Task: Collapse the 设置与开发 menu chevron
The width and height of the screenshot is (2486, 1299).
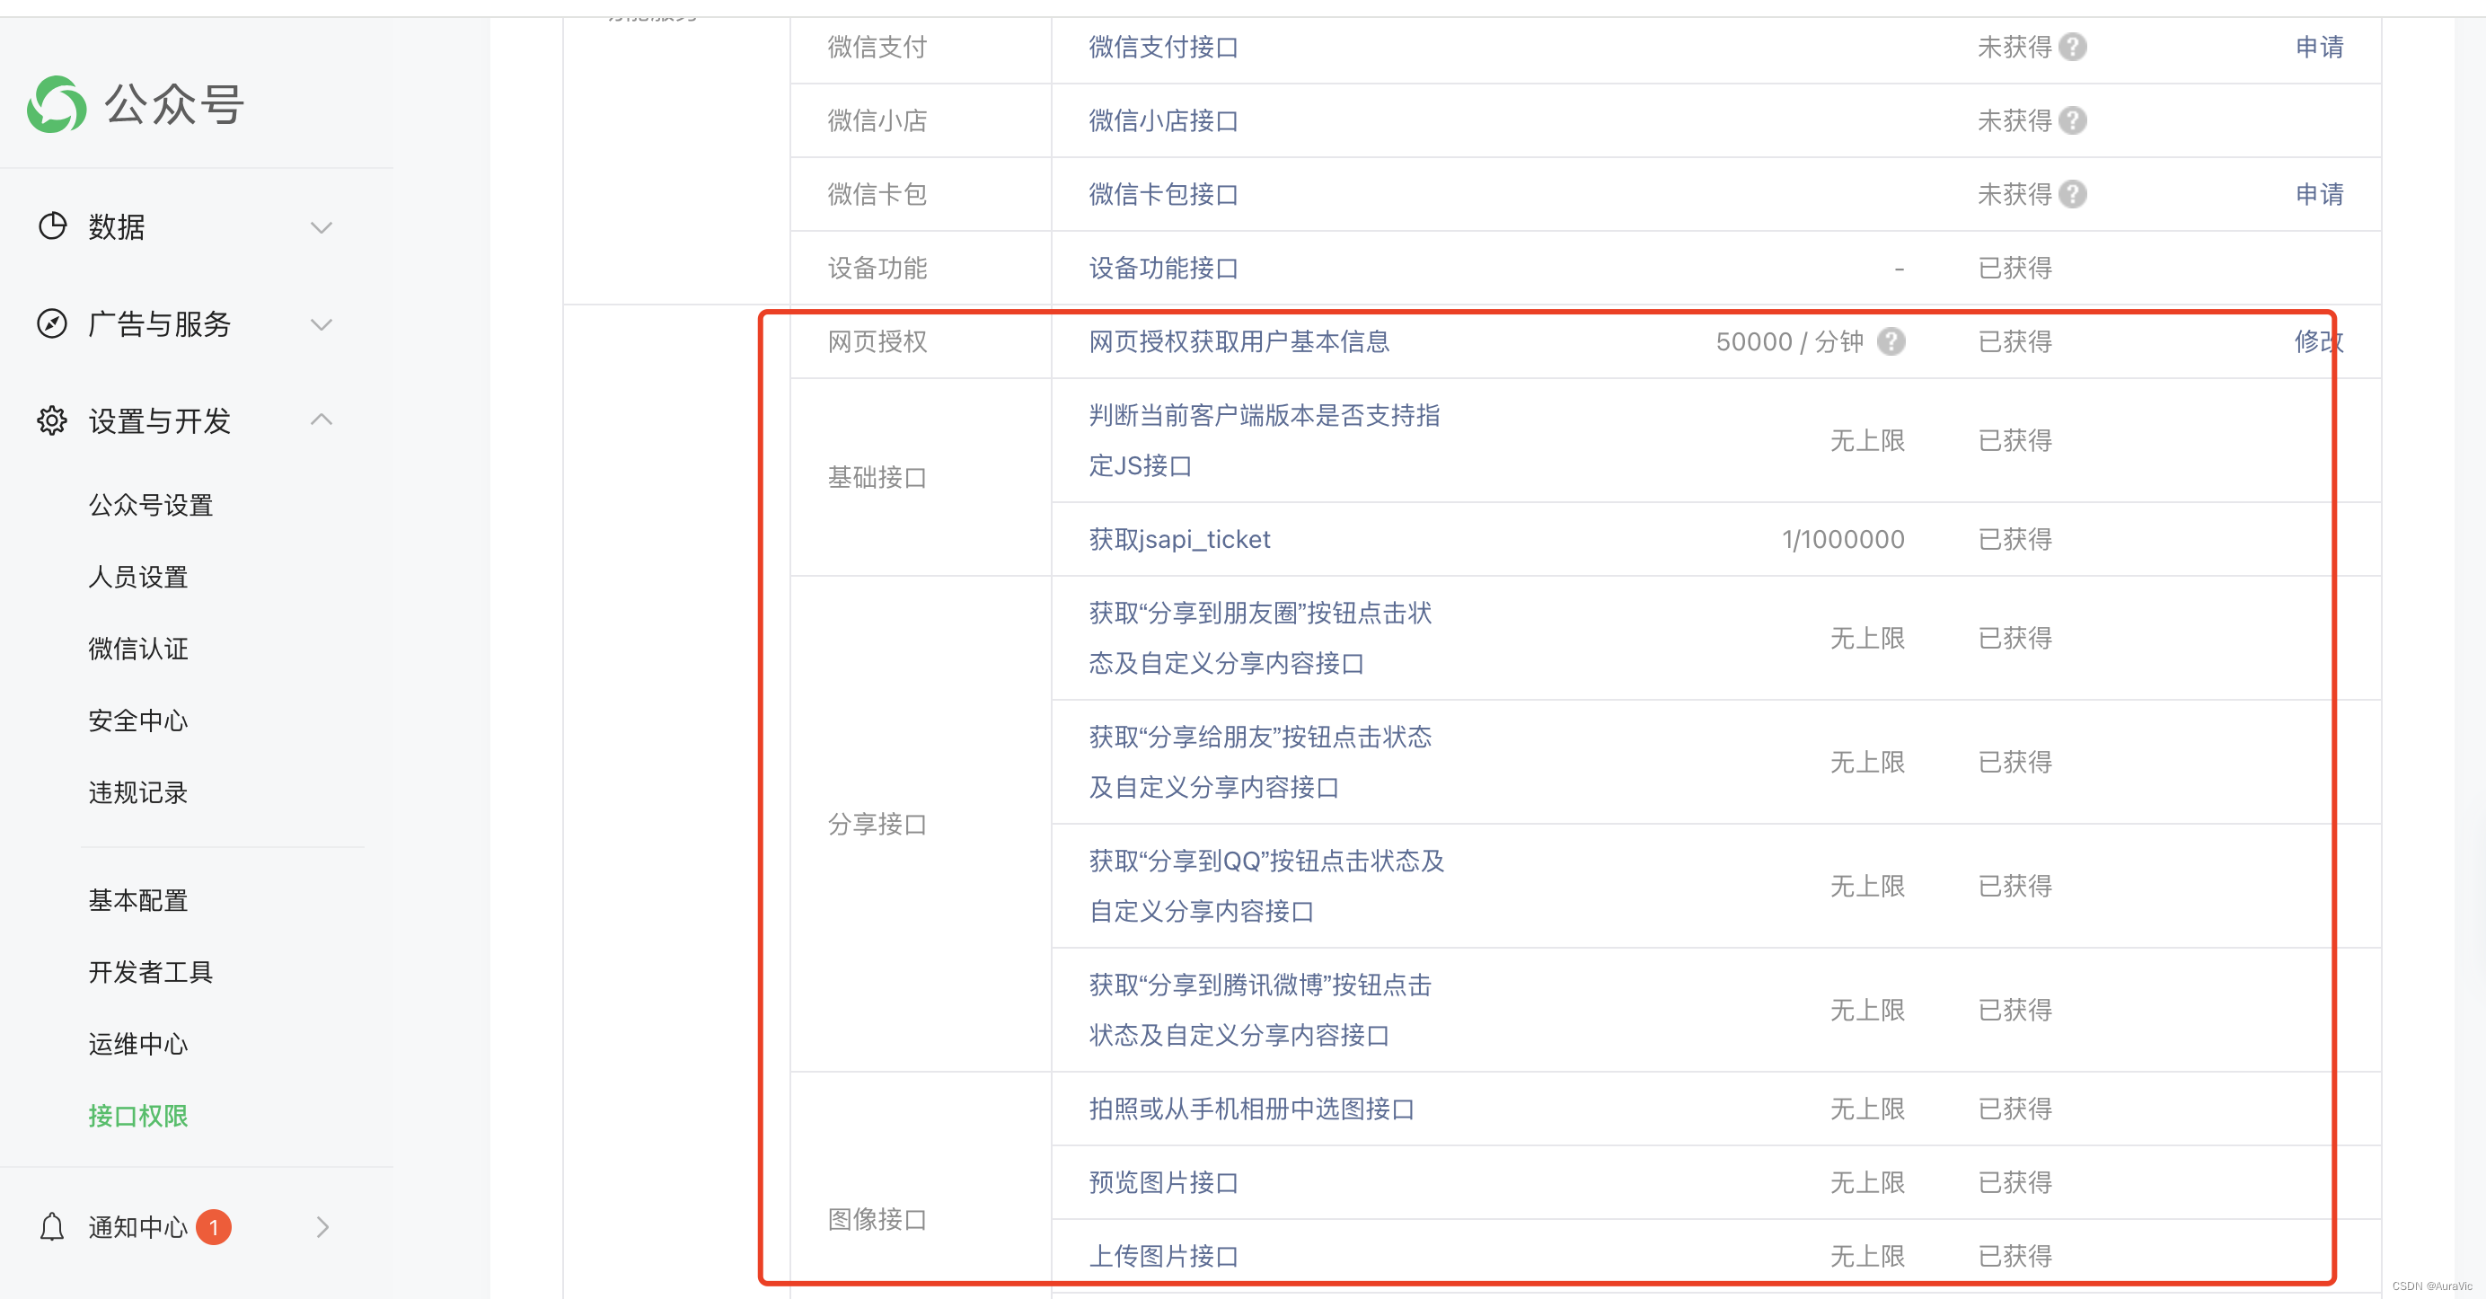Action: tap(322, 420)
